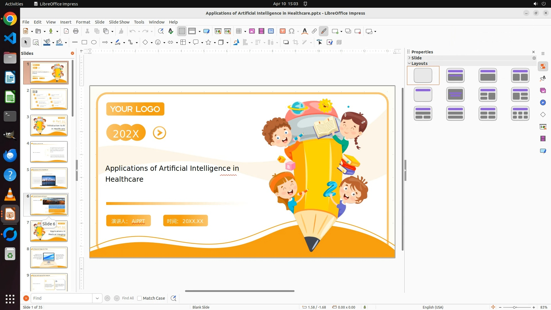The width and height of the screenshot is (551, 310).
Task: Click the Find All button
Action: [128, 298]
